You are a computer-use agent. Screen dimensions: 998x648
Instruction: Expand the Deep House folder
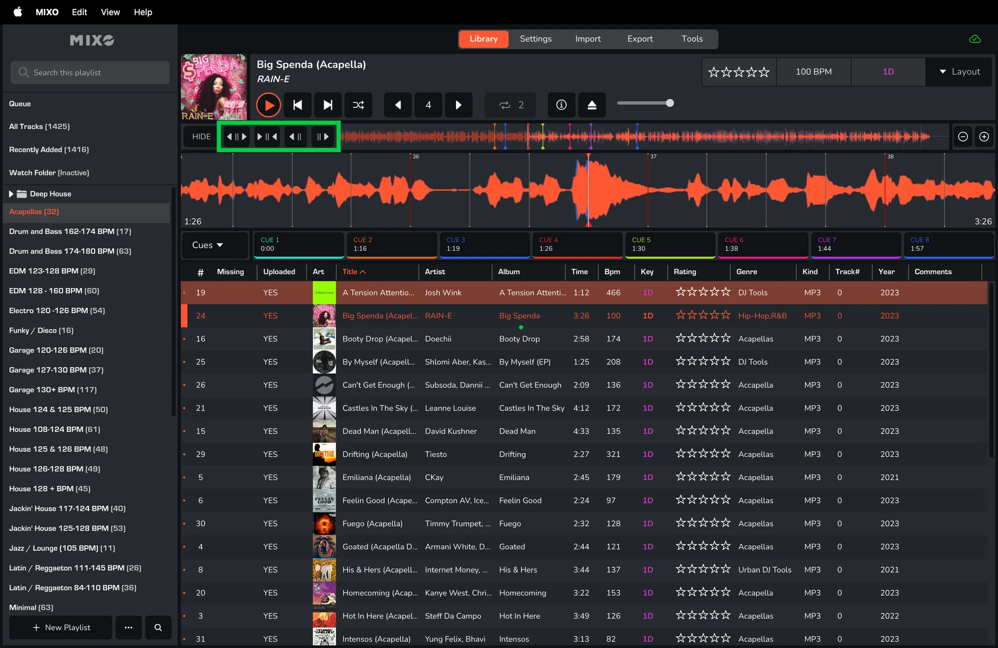[11, 194]
